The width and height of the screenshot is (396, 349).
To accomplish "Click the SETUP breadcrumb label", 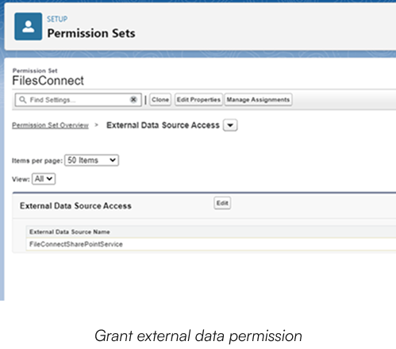I will (57, 19).
